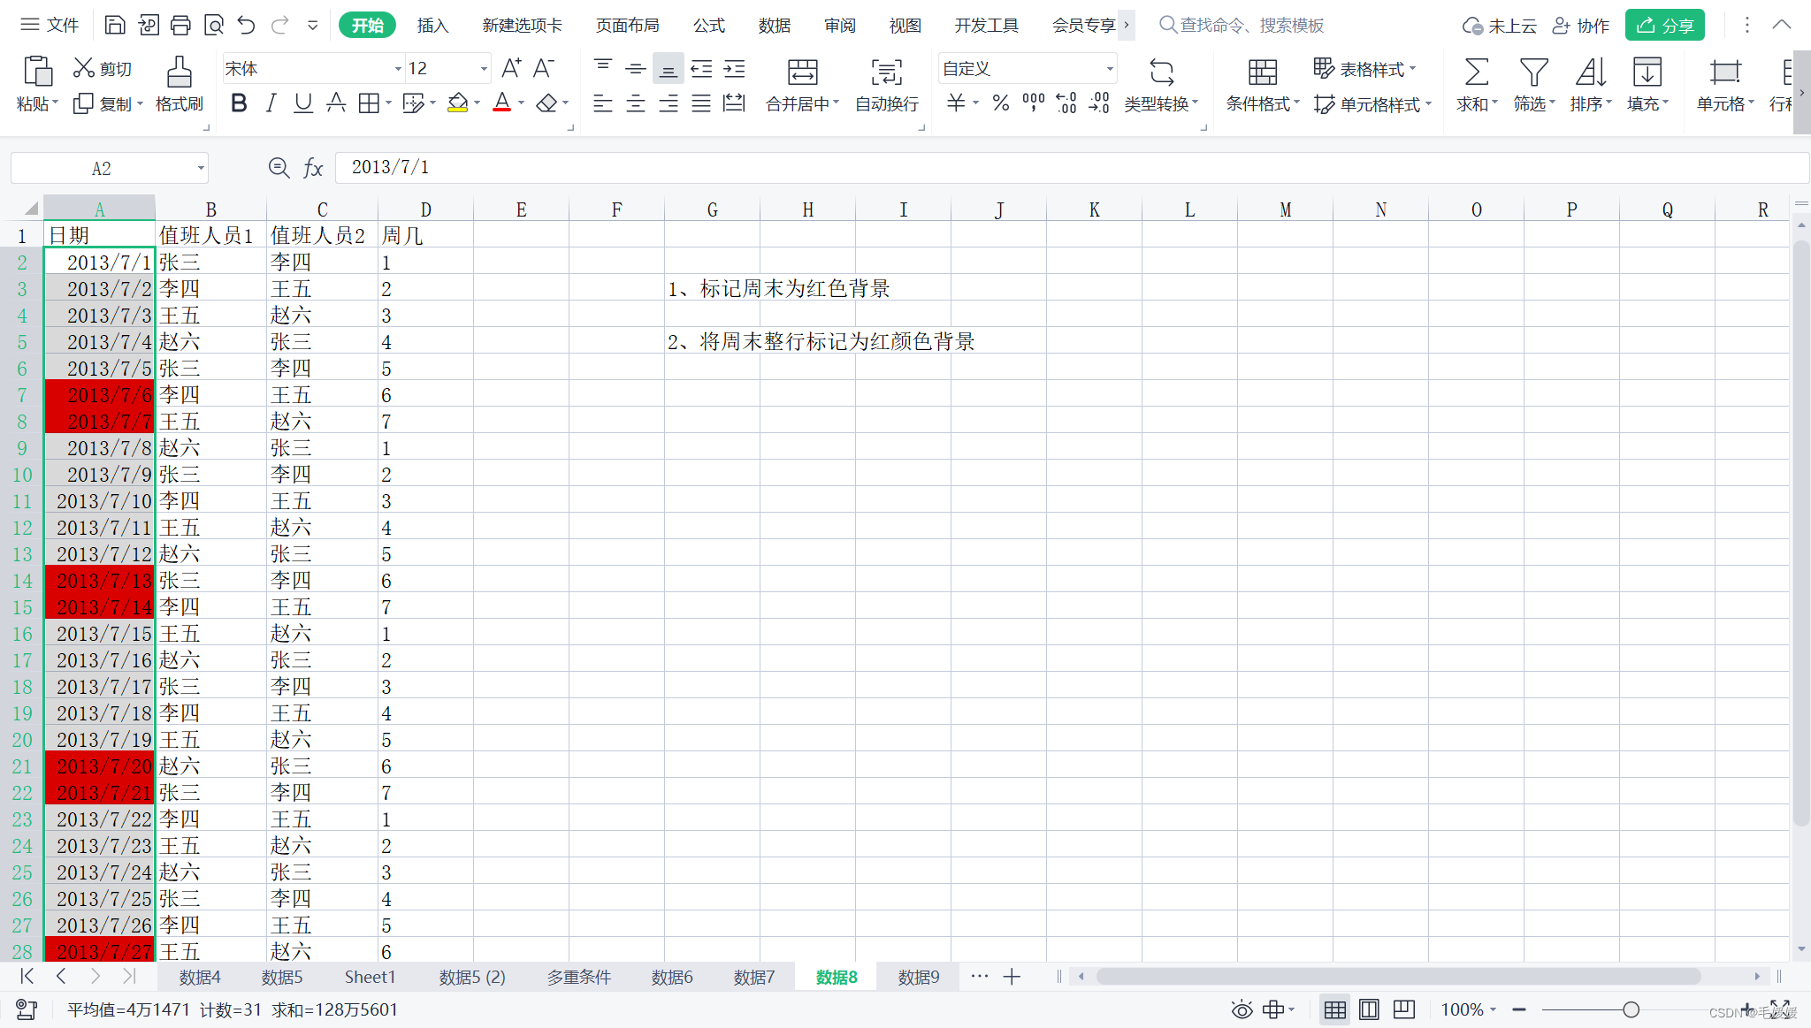Click the Insert Function fx icon
The height and width of the screenshot is (1028, 1811).
tap(313, 168)
